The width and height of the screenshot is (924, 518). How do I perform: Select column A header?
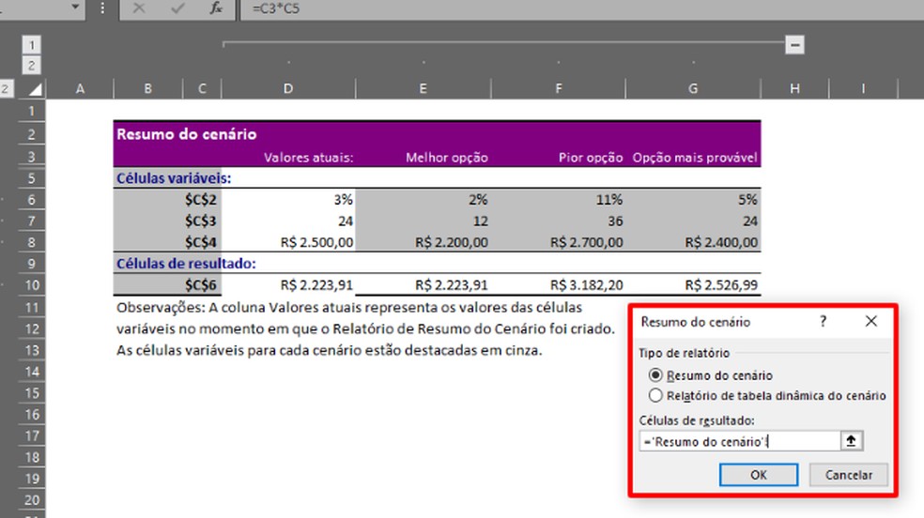coord(80,89)
